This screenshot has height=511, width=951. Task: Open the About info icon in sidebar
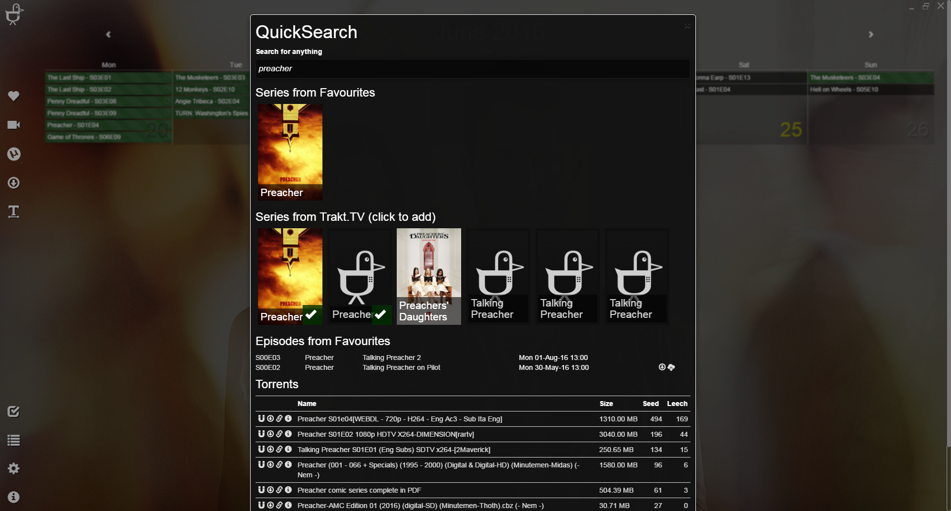pos(14,497)
